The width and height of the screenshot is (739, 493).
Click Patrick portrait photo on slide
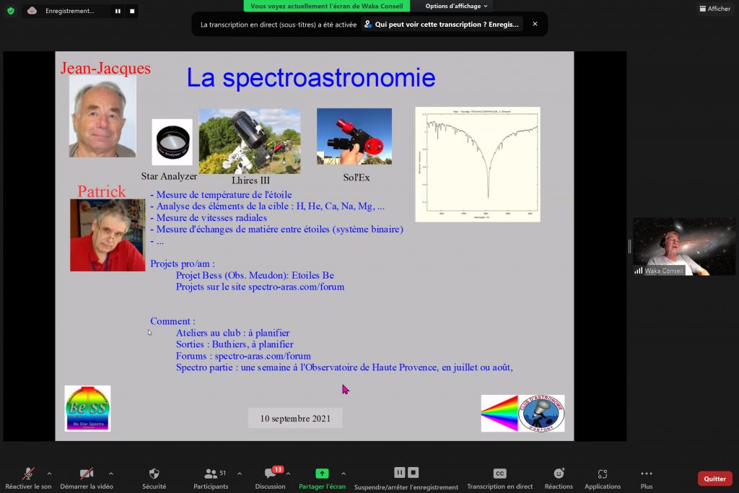pos(108,235)
